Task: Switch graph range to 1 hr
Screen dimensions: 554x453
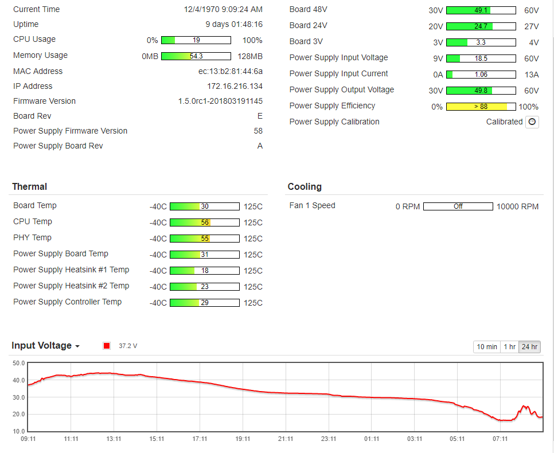Action: tap(509, 347)
